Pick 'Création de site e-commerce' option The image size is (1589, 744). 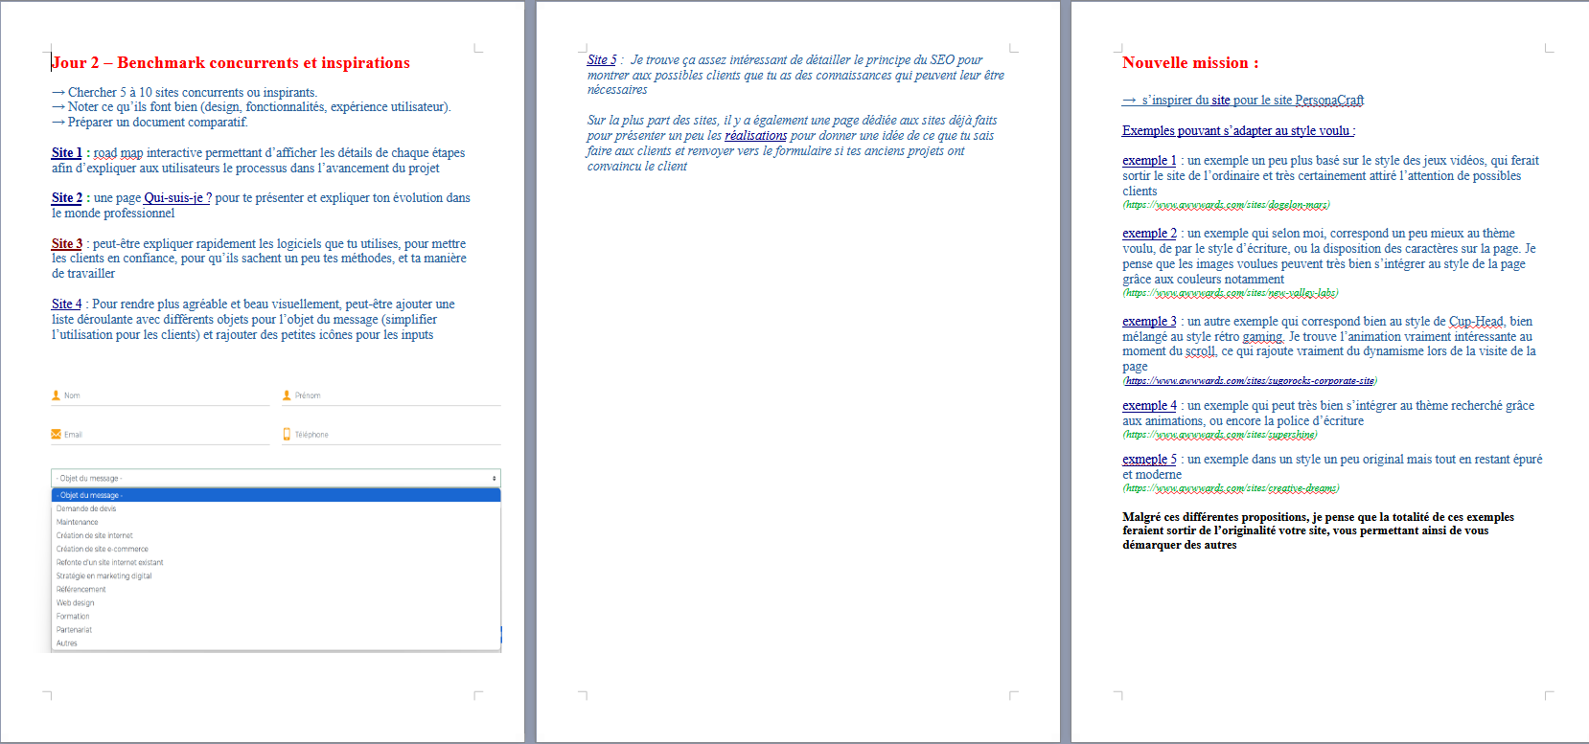coord(103,549)
